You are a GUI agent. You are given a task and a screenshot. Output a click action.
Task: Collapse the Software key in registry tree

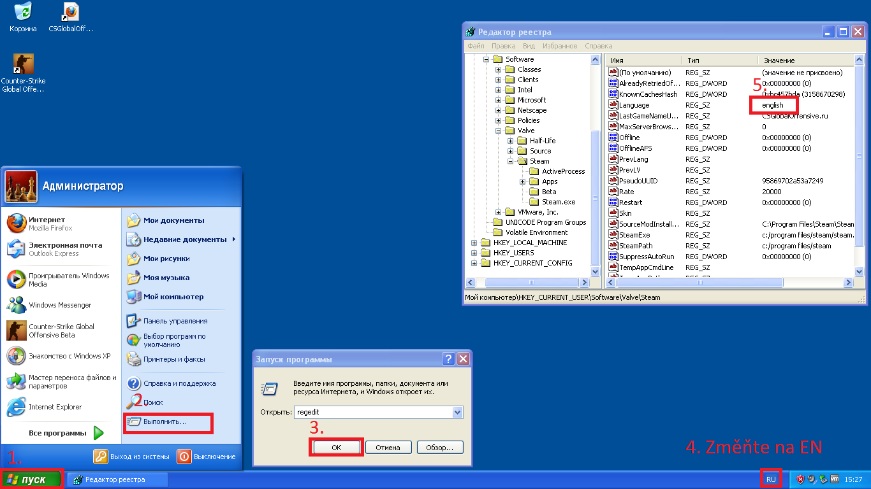pos(486,59)
